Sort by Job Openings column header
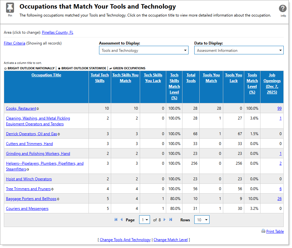This screenshot has height=248, width=292. (272, 84)
